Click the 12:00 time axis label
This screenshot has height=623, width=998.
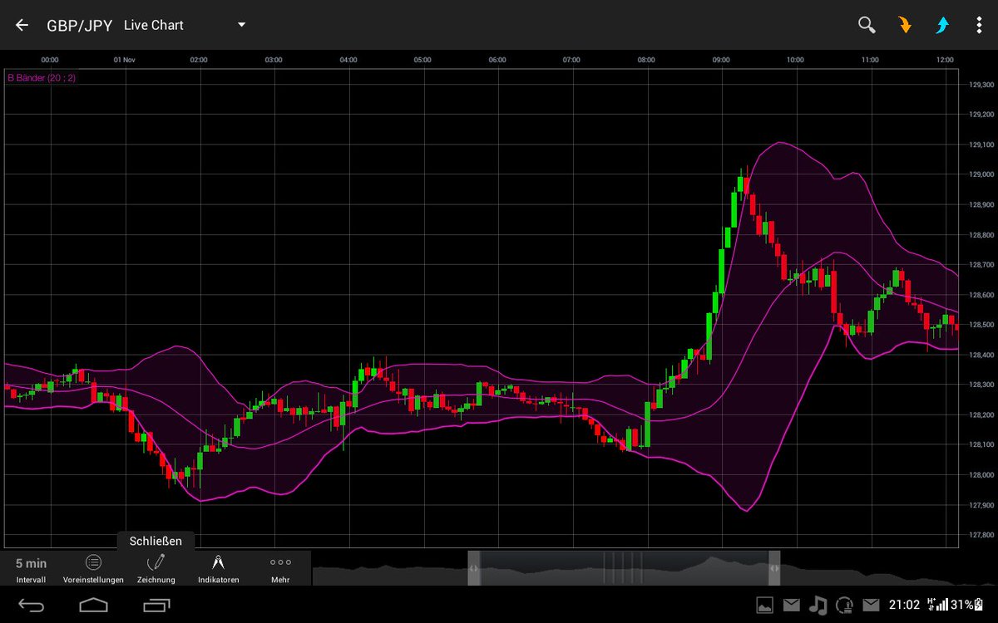coord(945,60)
